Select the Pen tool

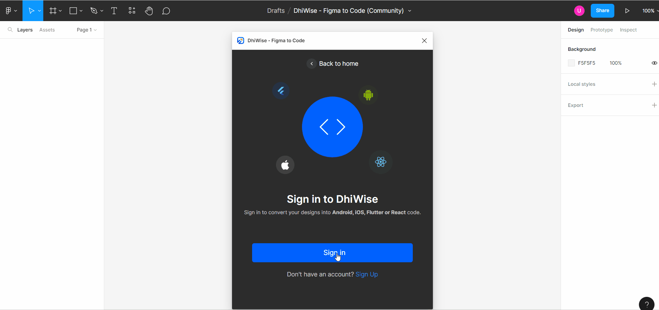pyautogui.click(x=94, y=11)
